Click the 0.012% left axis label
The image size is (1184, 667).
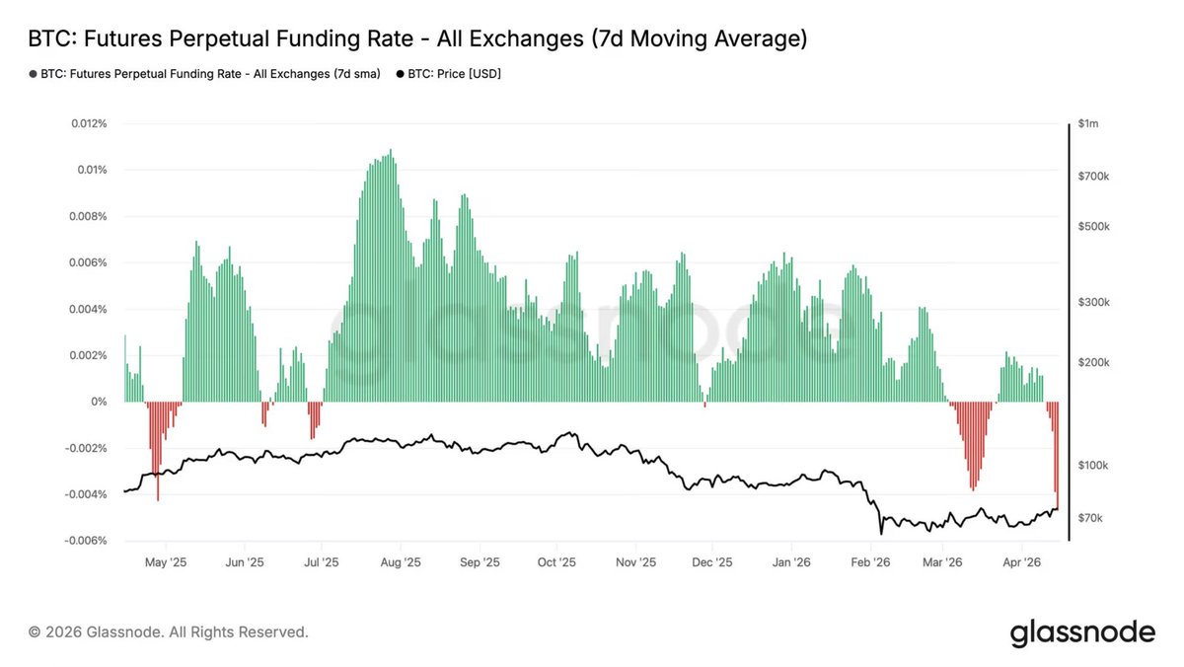88,123
